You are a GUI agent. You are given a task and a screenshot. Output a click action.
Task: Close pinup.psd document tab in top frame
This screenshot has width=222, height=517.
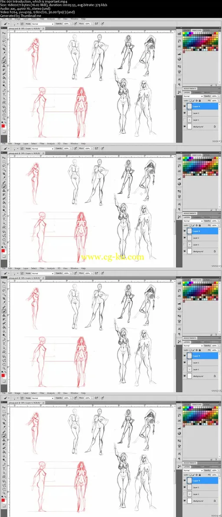44,29
